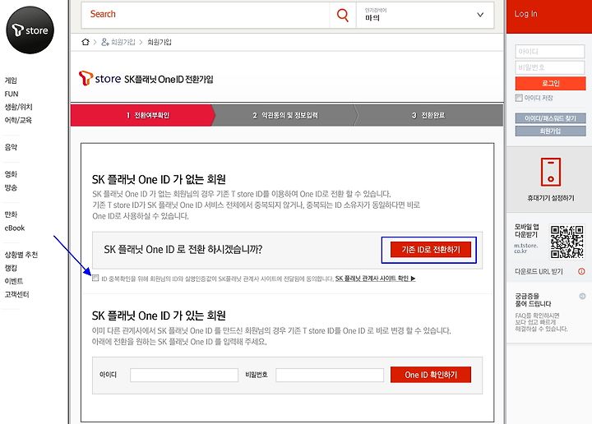This screenshot has width=592, height=424.
Task: Open the 만화 category
Action: [x=11, y=214]
